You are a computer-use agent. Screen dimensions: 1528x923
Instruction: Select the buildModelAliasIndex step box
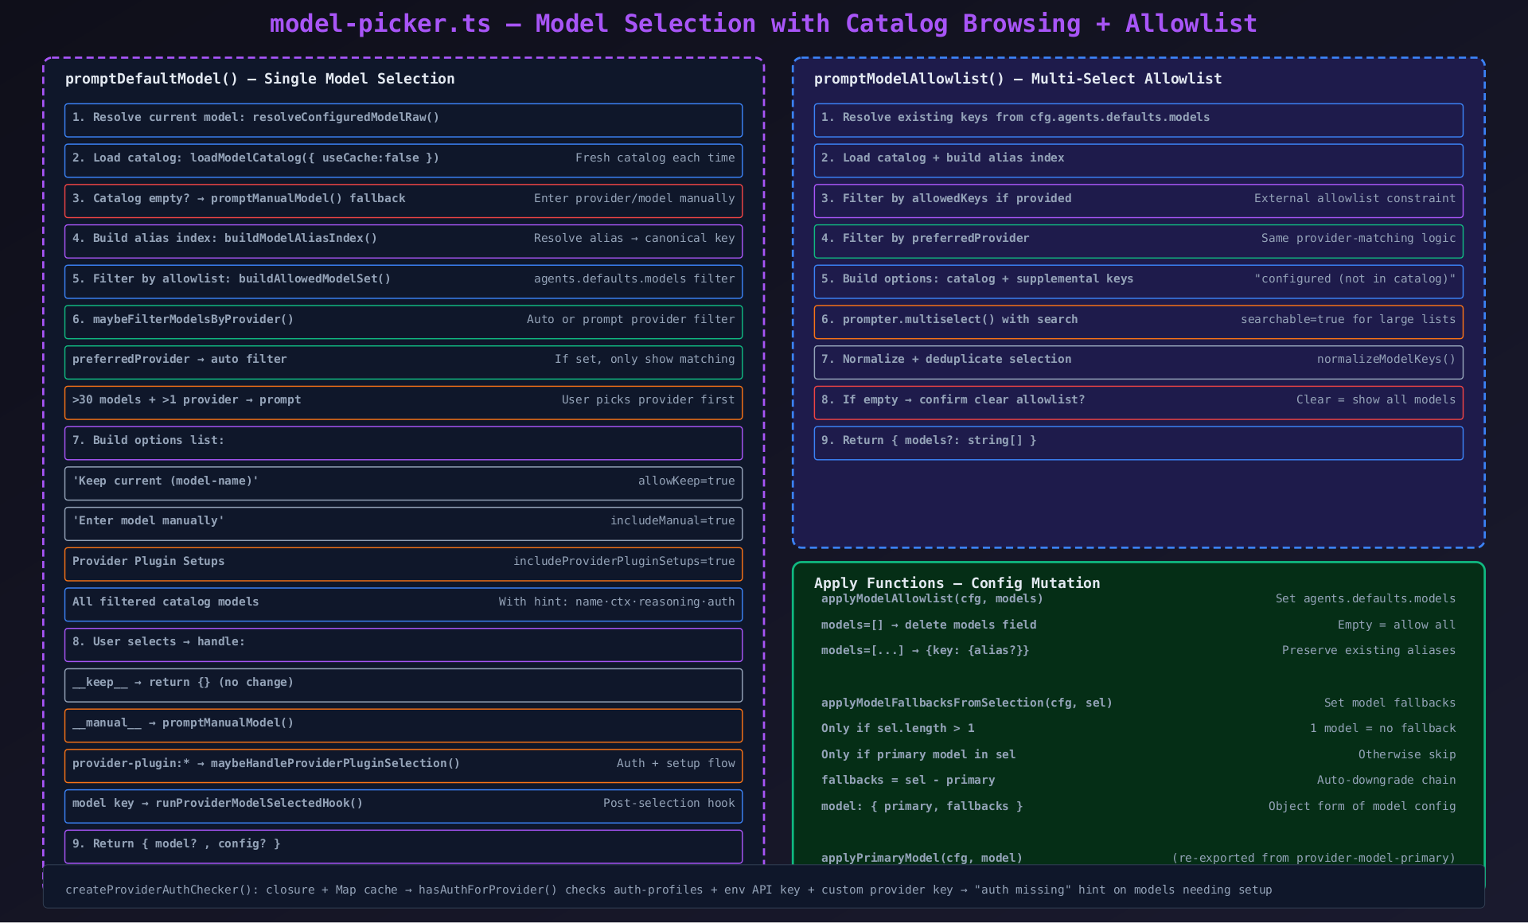403,240
